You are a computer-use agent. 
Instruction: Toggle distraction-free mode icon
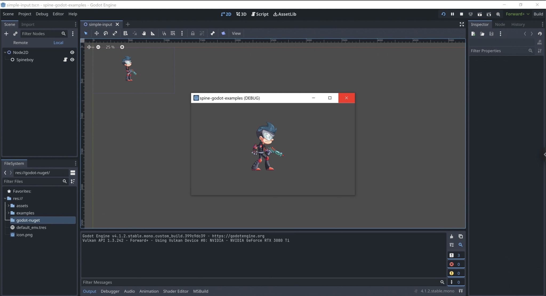pyautogui.click(x=462, y=24)
